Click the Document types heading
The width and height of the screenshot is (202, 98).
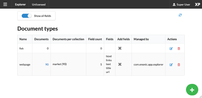[x=38, y=29]
